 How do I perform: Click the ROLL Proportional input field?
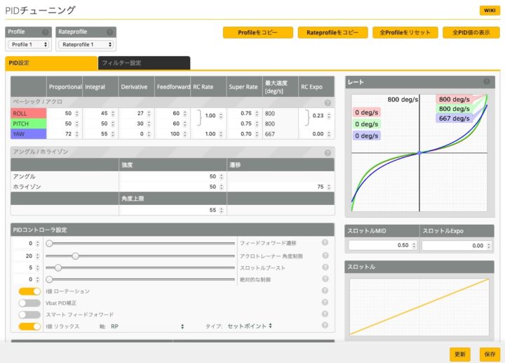coord(62,113)
